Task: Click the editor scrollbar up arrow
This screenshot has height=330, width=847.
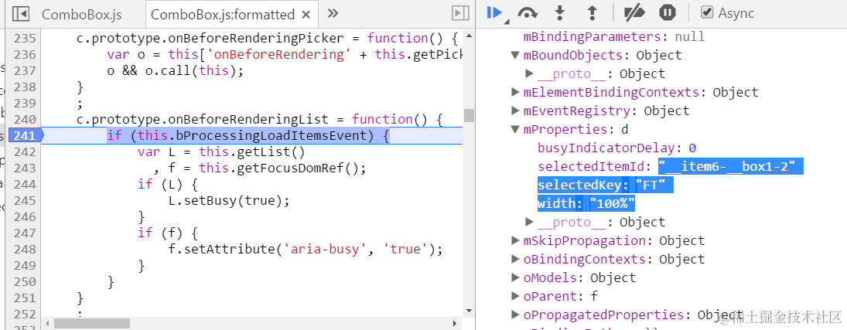Action: point(469,36)
